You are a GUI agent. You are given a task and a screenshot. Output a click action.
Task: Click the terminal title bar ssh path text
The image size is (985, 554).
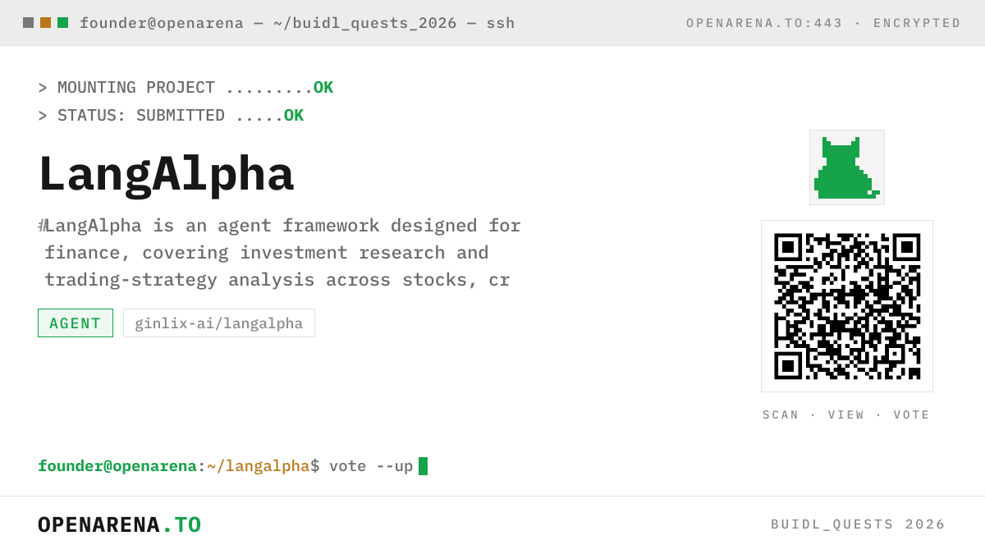297,23
